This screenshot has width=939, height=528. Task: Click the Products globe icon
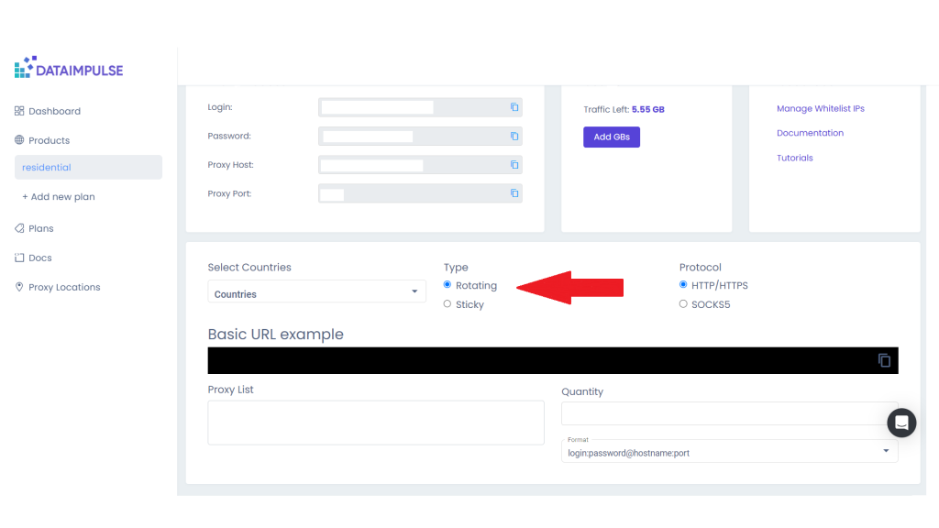(x=19, y=140)
